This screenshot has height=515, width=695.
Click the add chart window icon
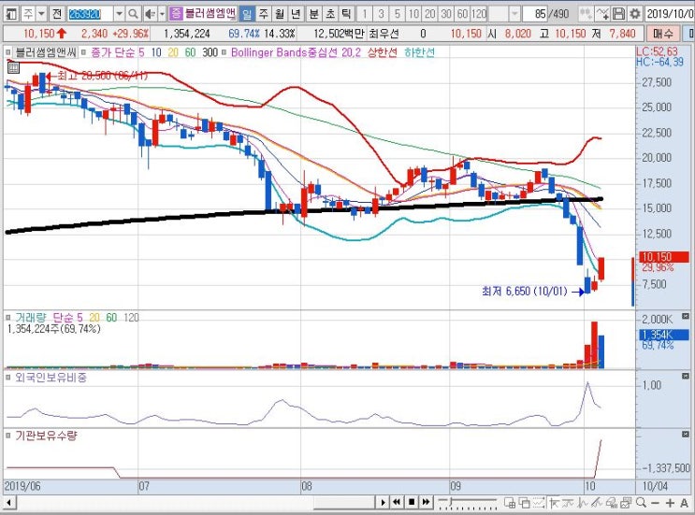[x=510, y=503]
